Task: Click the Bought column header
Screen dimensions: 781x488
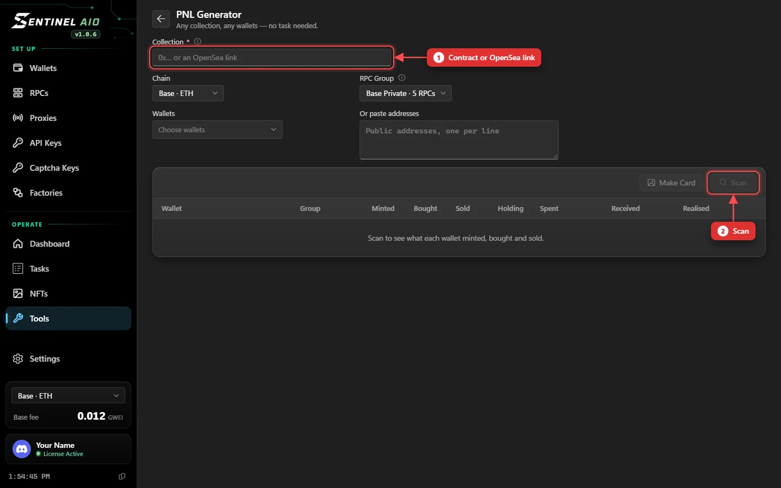Action: (425, 208)
